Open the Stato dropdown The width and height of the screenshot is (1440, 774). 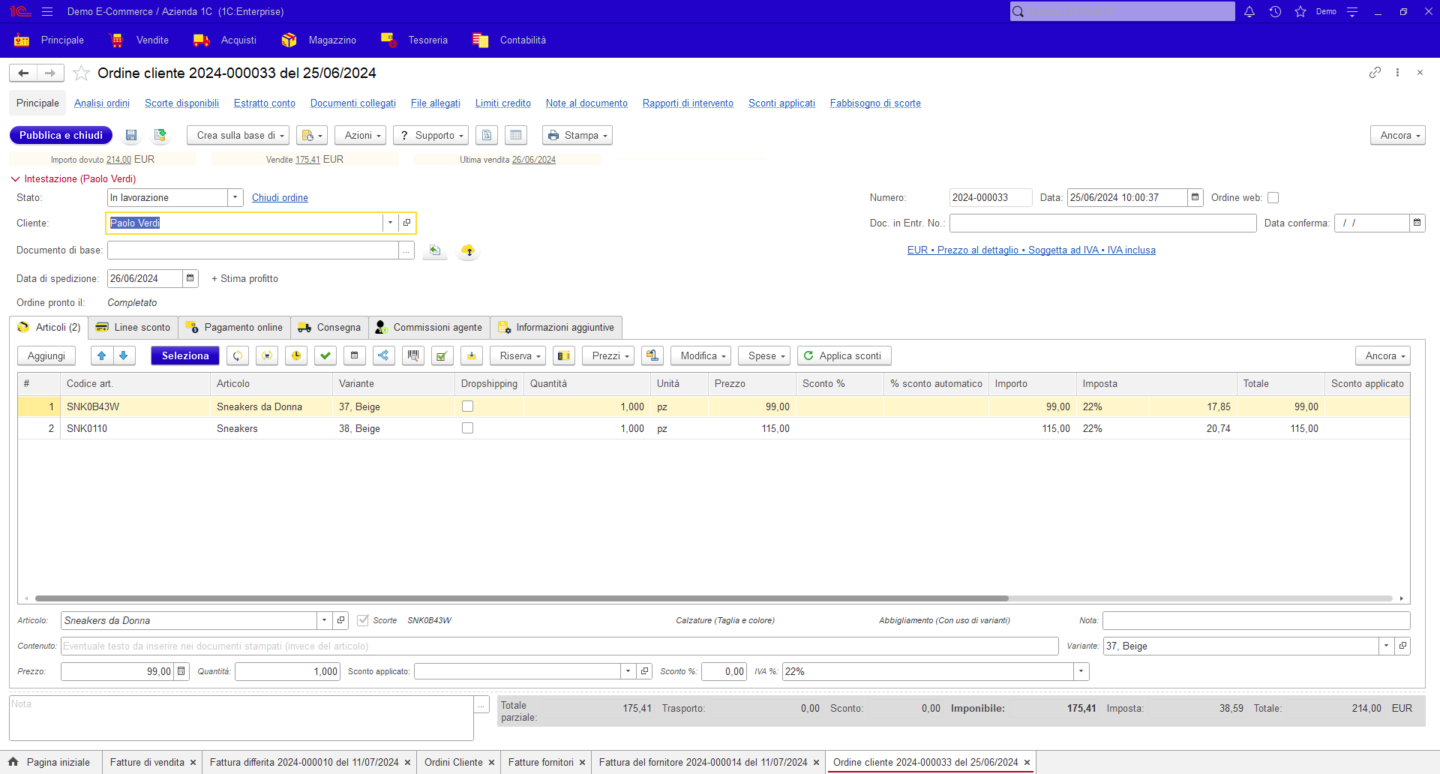(235, 198)
